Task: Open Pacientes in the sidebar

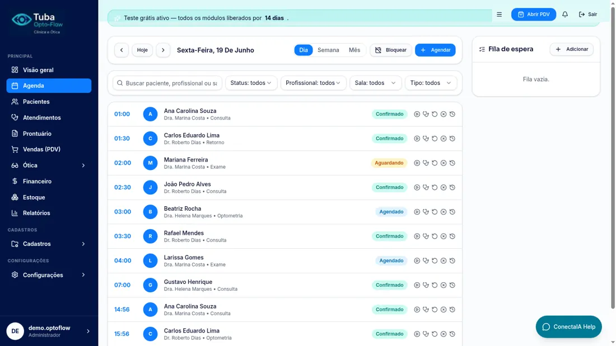Action: point(49,102)
